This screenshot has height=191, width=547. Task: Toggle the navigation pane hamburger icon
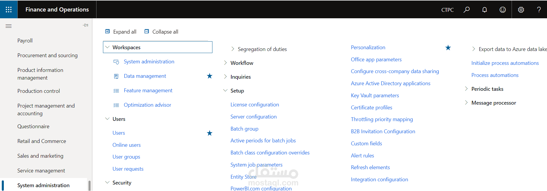pos(9,26)
